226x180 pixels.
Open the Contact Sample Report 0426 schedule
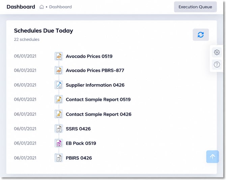tap(98, 114)
